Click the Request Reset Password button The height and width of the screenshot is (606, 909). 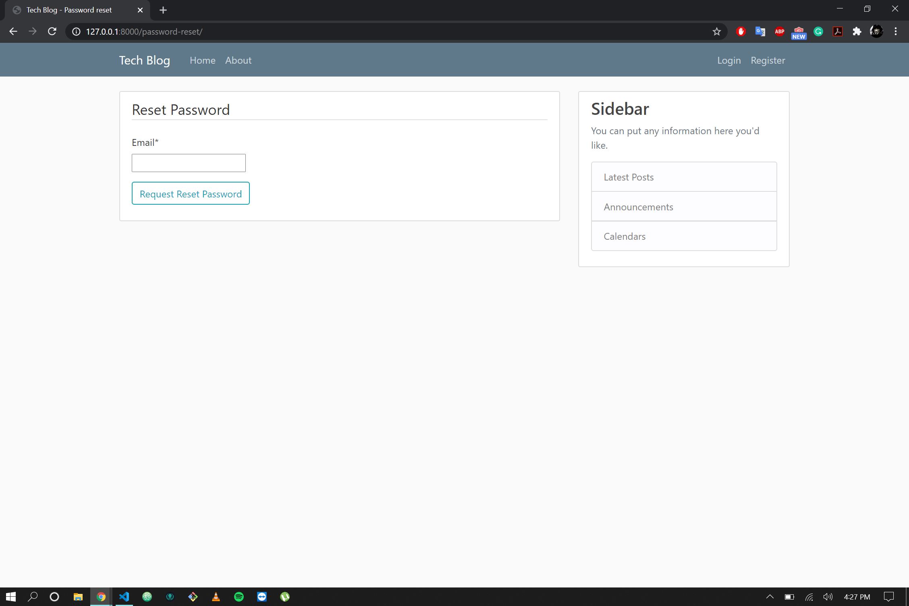tap(191, 194)
